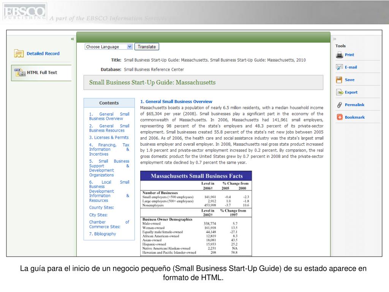Go to Chamber of Commerce Sites entry

coord(109,224)
